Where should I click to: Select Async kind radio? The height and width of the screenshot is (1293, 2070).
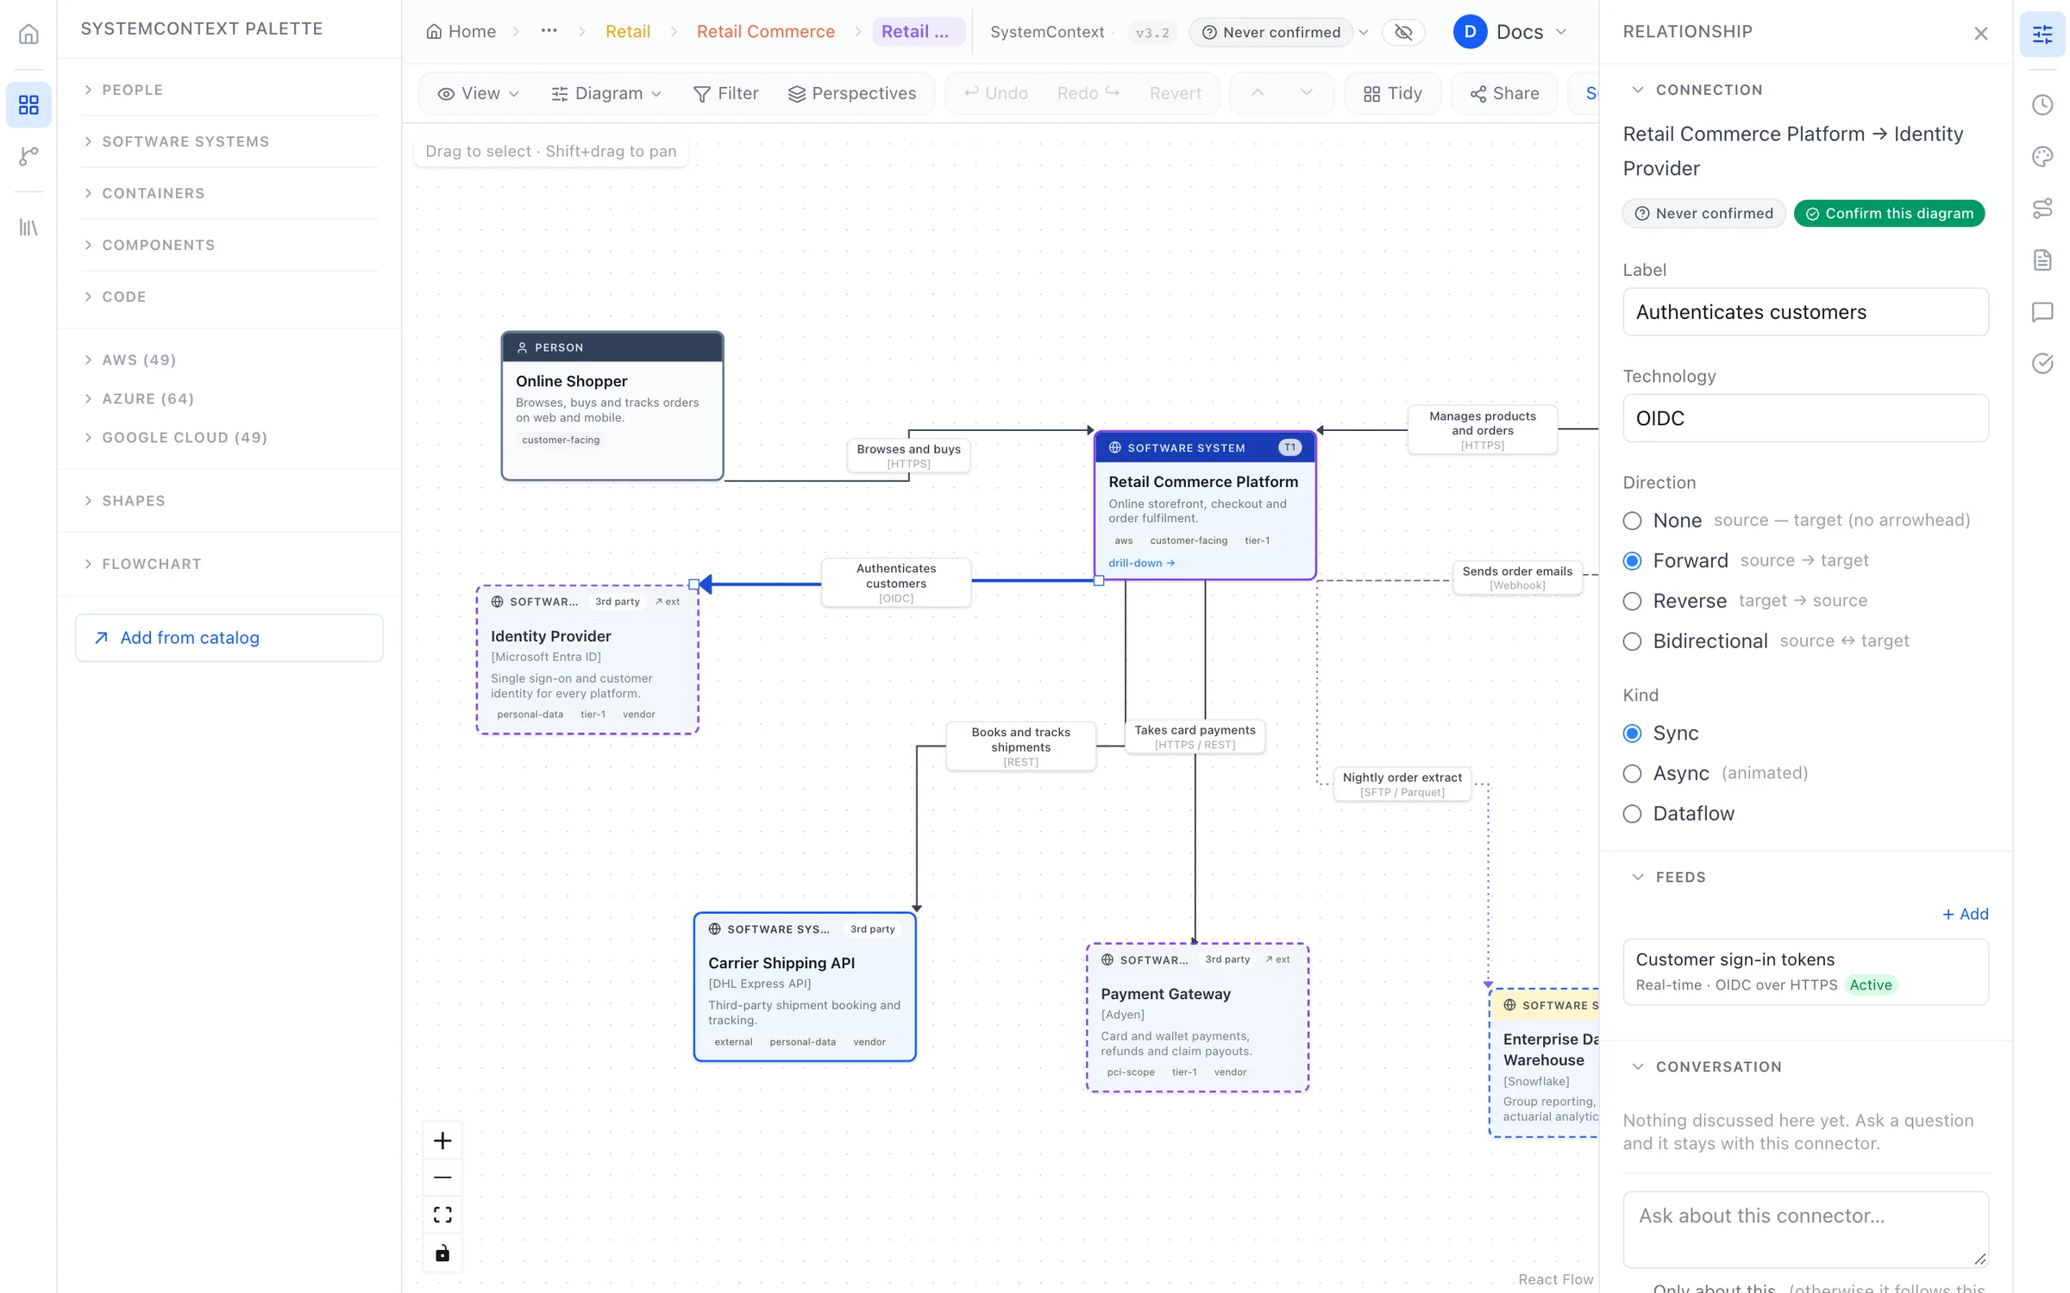1632,773
